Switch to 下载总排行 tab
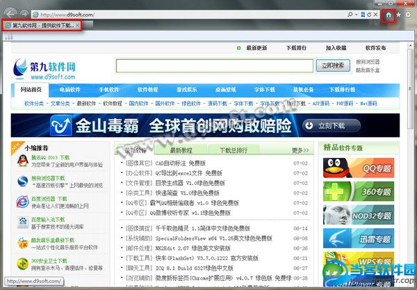This screenshot has height=290, width=417. (x=234, y=150)
